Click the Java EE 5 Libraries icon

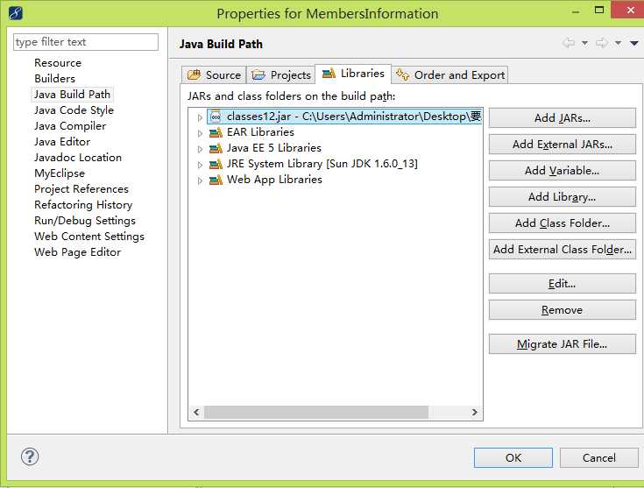[216, 148]
